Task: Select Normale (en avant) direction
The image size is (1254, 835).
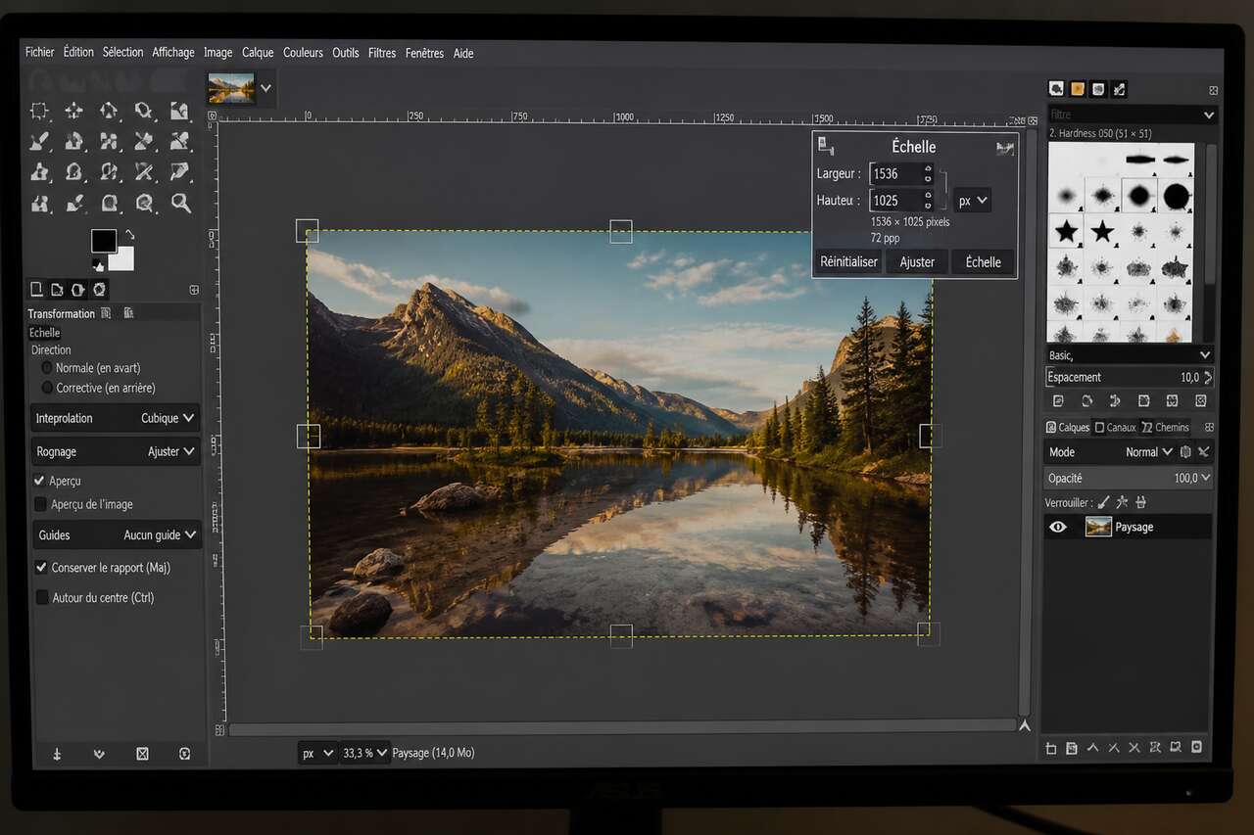Action: 47,368
